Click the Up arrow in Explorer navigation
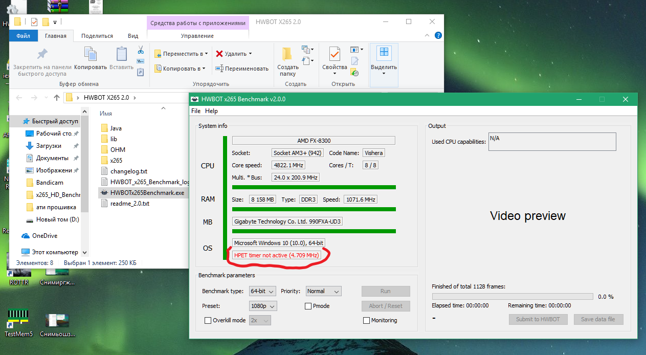Screen dimensions: 646x355 click(57, 98)
